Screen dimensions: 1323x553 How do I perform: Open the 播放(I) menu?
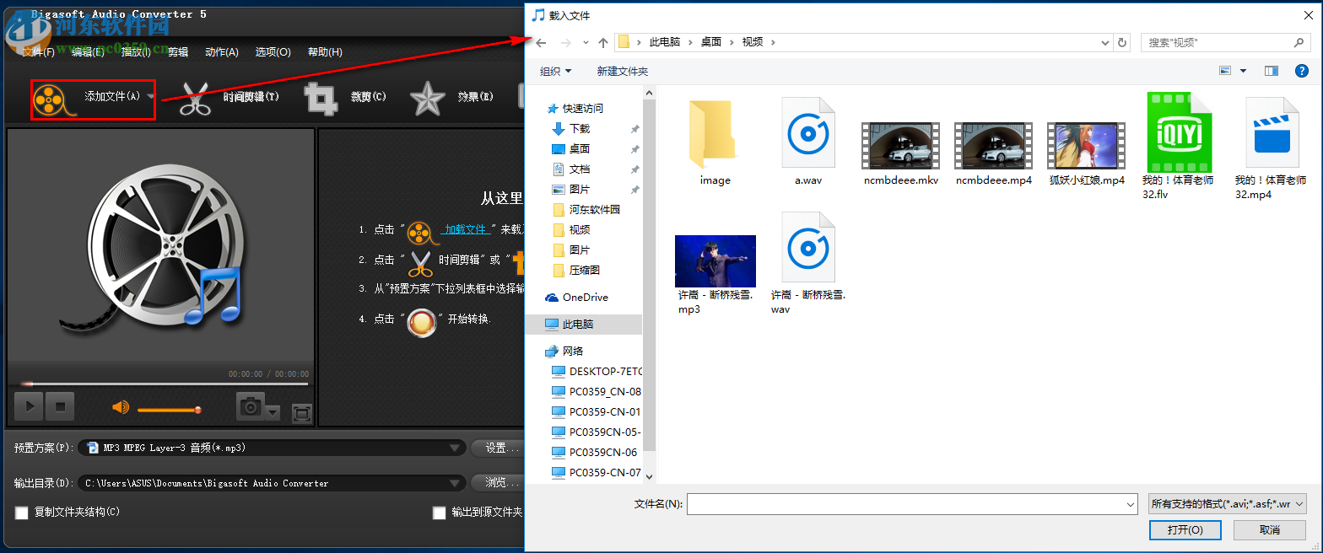136,52
